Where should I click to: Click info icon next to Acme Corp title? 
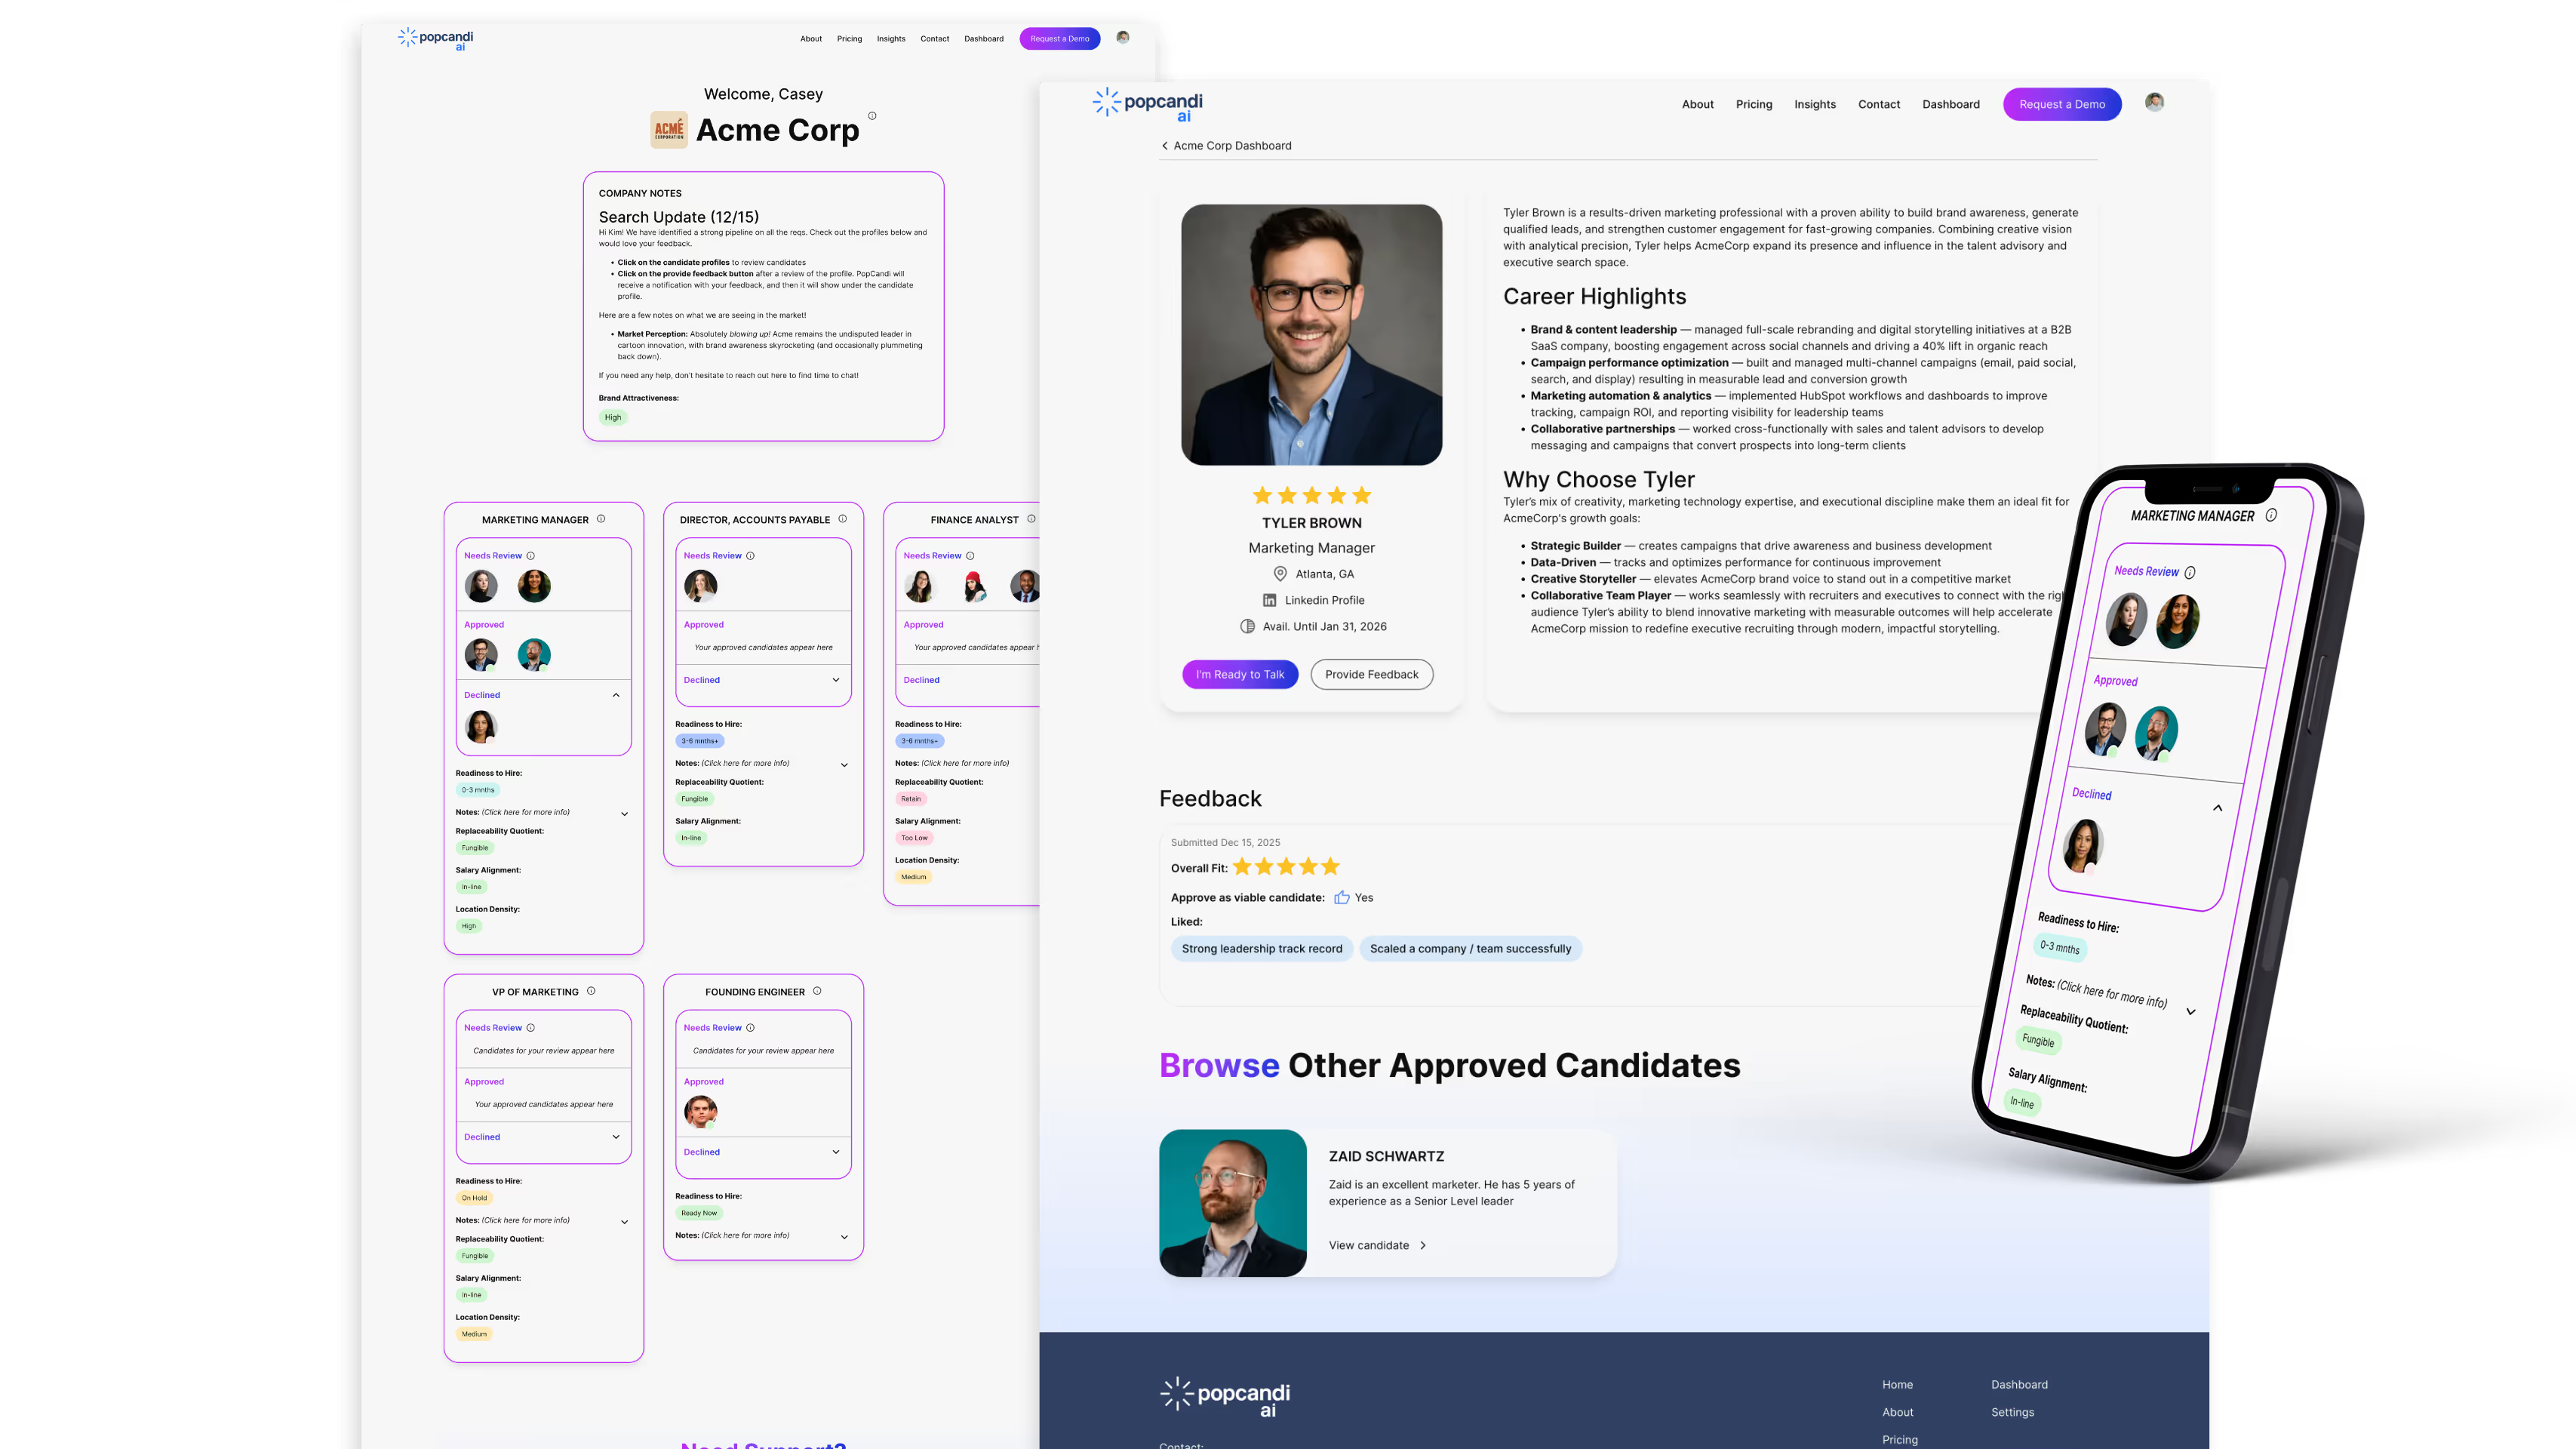click(x=872, y=116)
